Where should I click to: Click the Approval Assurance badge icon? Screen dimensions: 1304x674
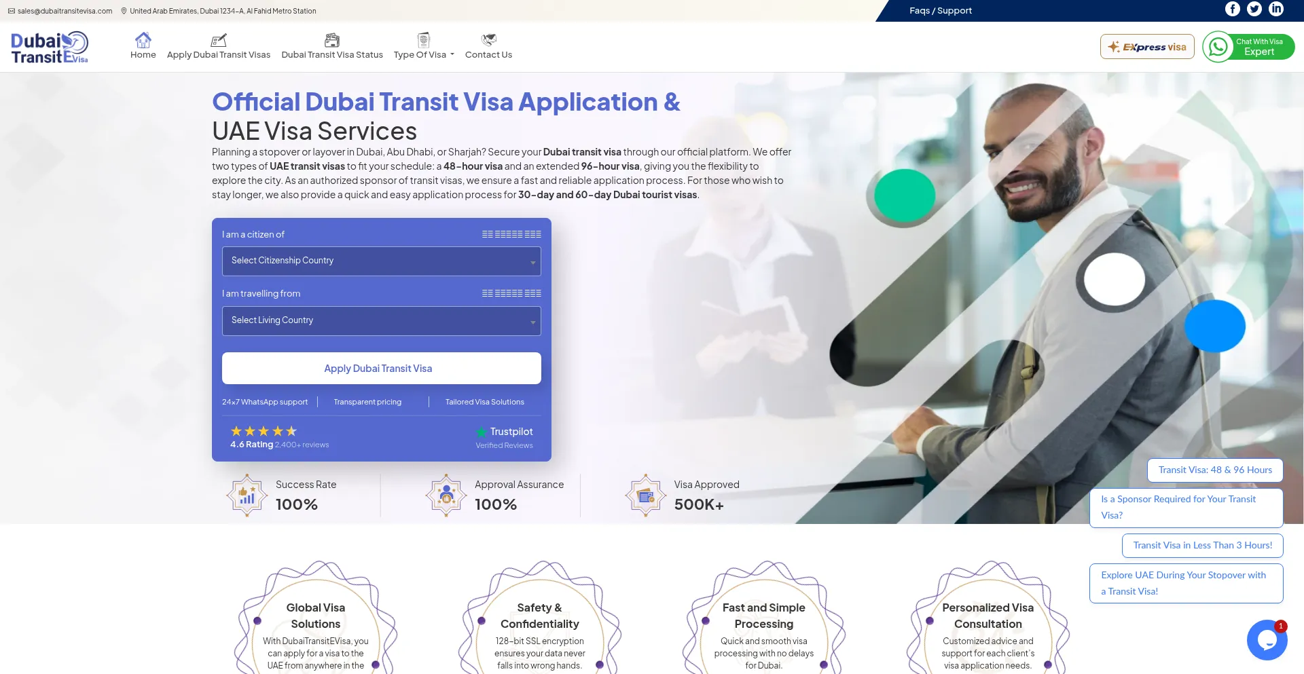click(x=446, y=495)
